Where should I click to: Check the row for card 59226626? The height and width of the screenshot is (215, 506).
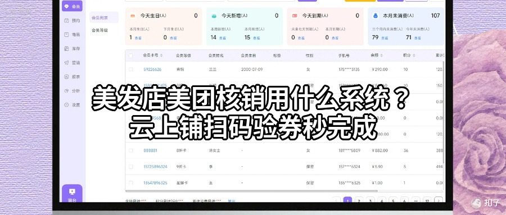(x=130, y=69)
